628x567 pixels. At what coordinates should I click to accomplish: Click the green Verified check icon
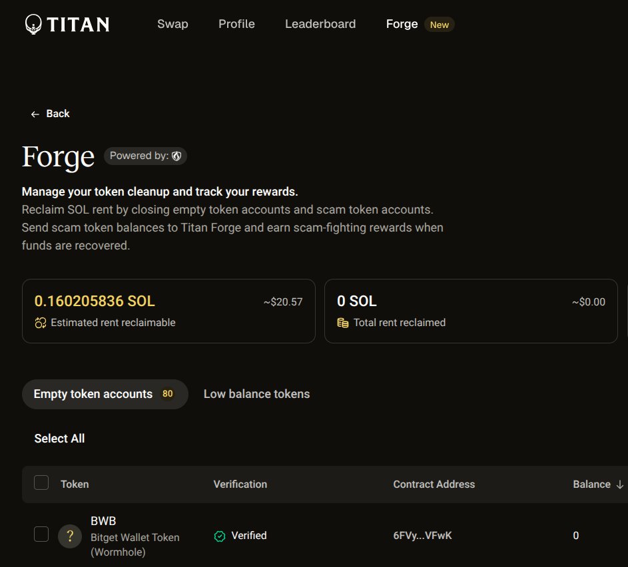click(220, 536)
